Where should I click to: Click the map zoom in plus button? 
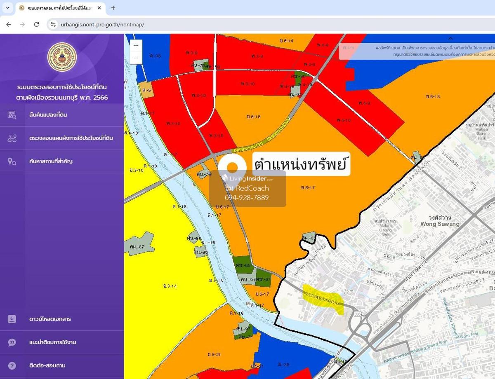tap(136, 45)
